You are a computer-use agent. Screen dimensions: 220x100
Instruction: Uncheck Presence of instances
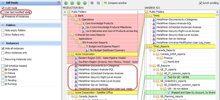click(x=3, y=16)
